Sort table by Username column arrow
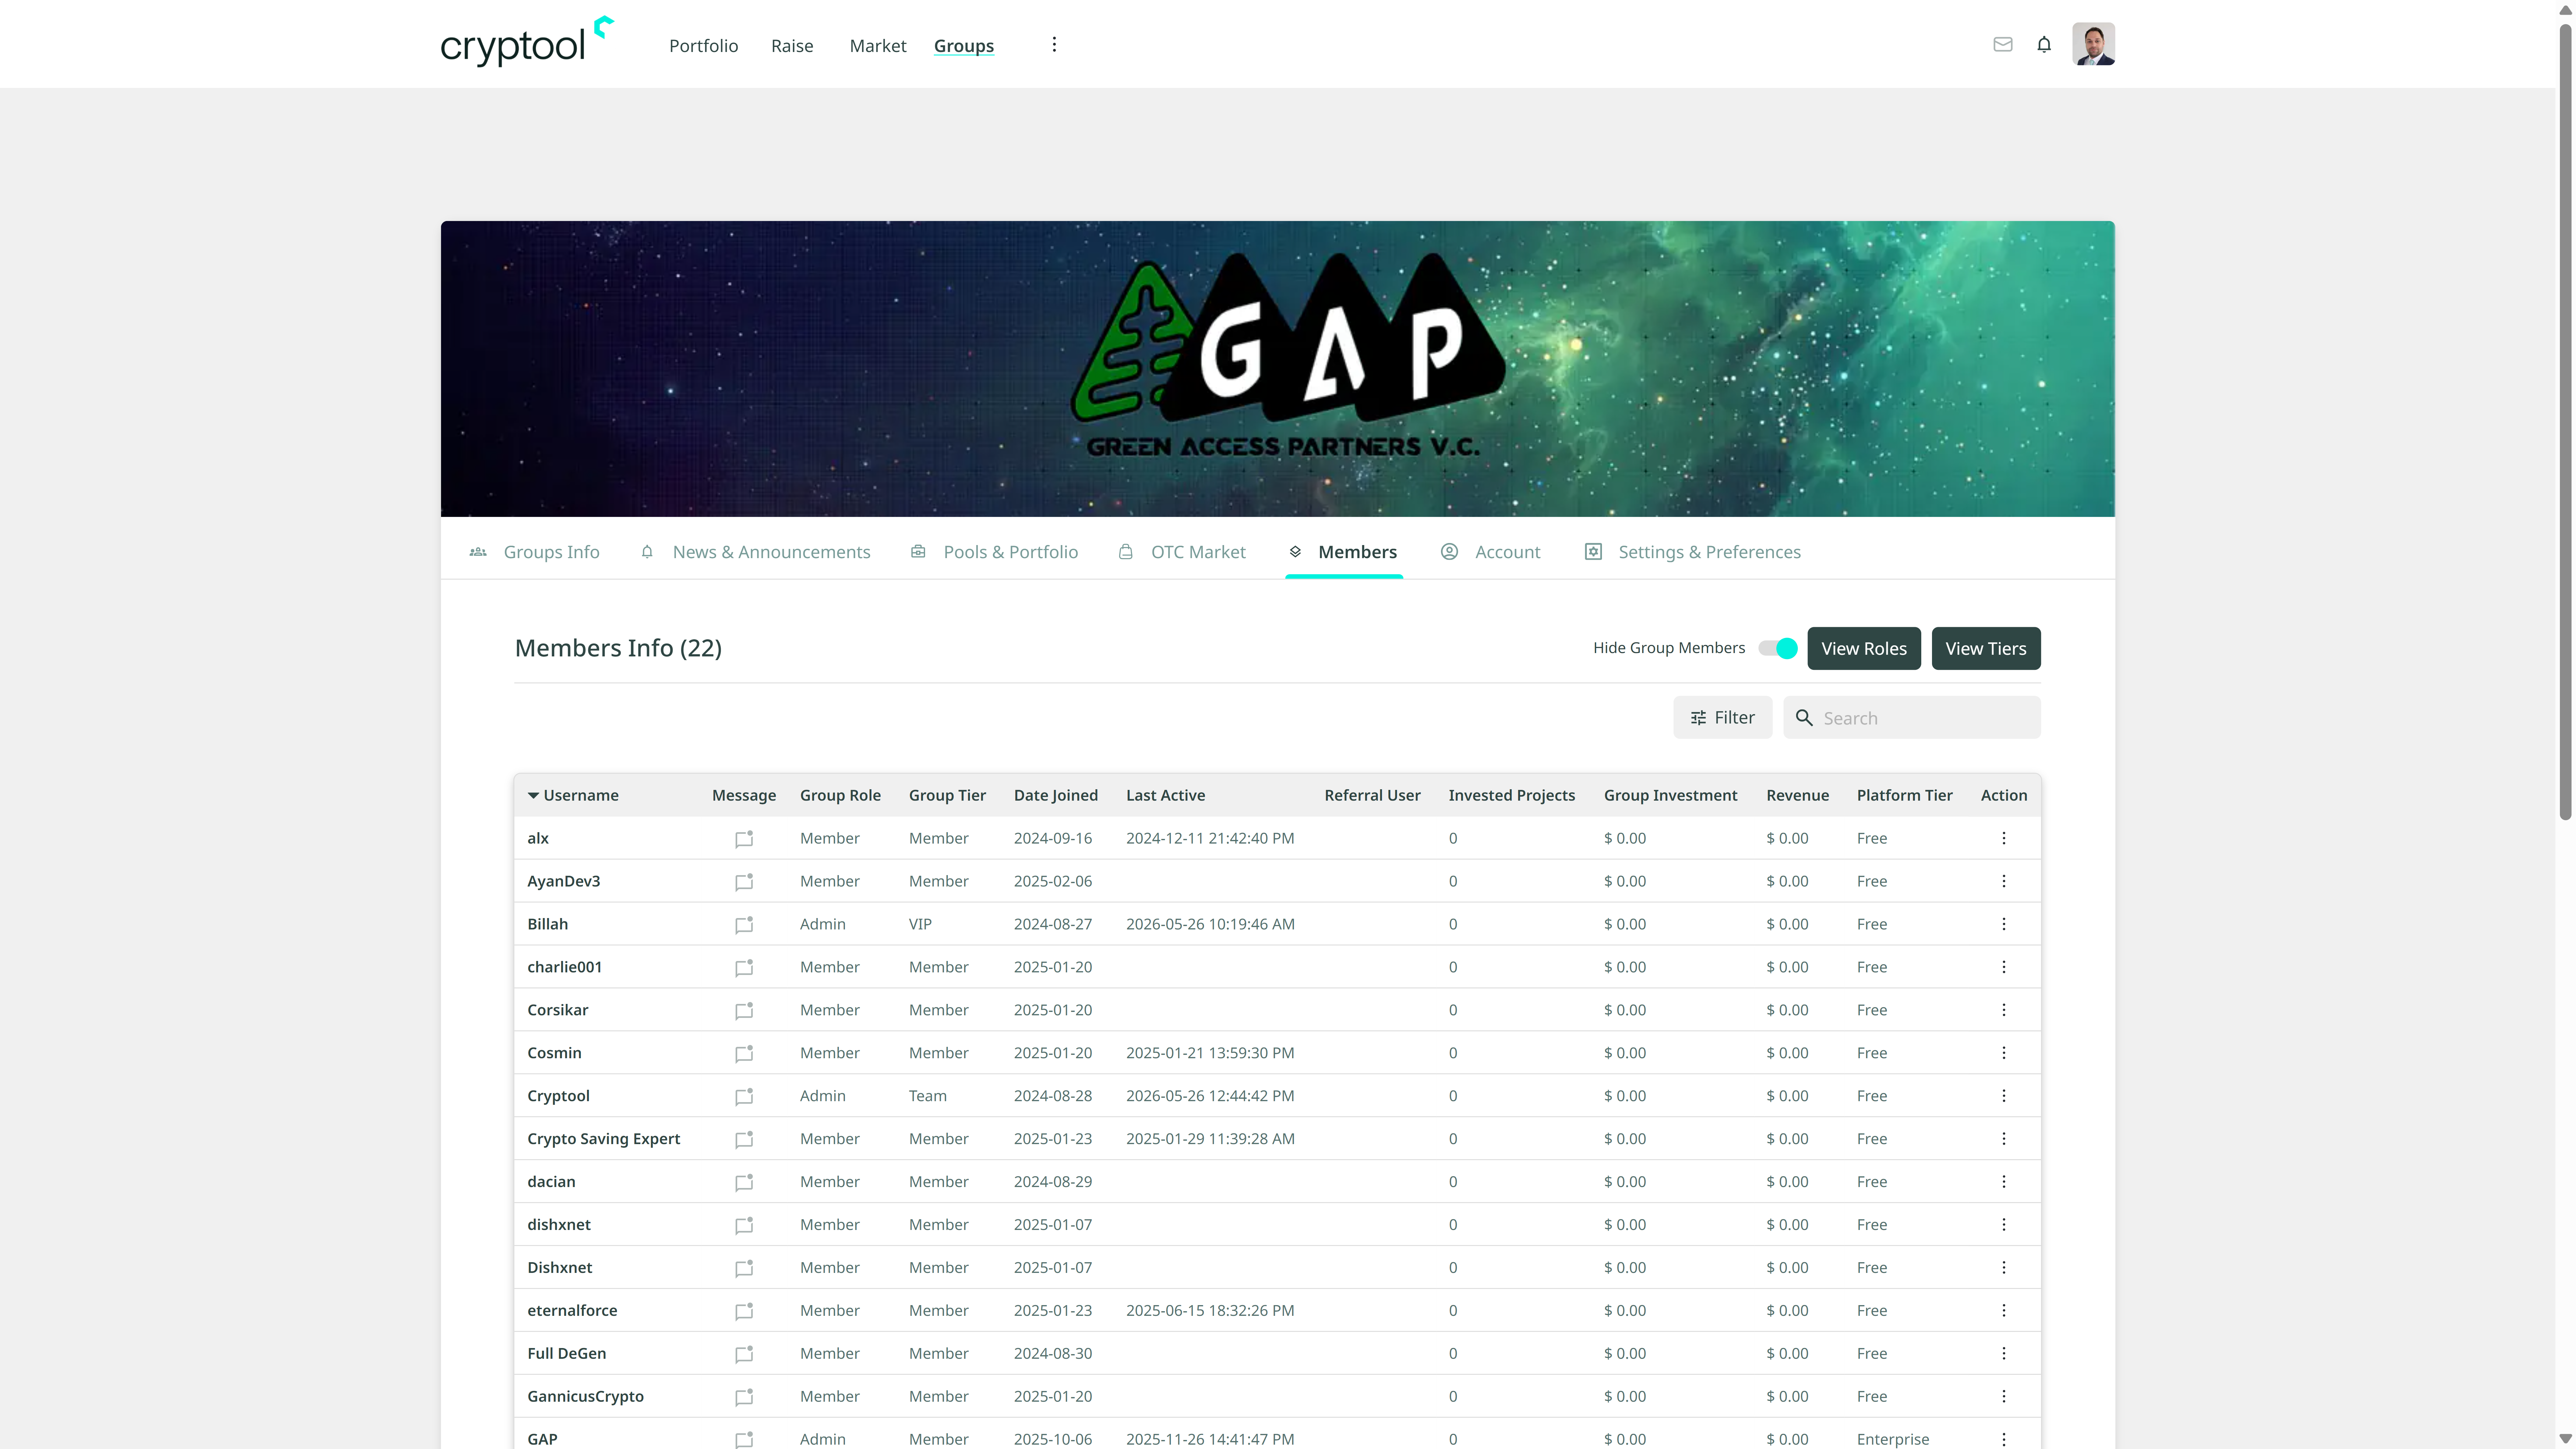 533,796
